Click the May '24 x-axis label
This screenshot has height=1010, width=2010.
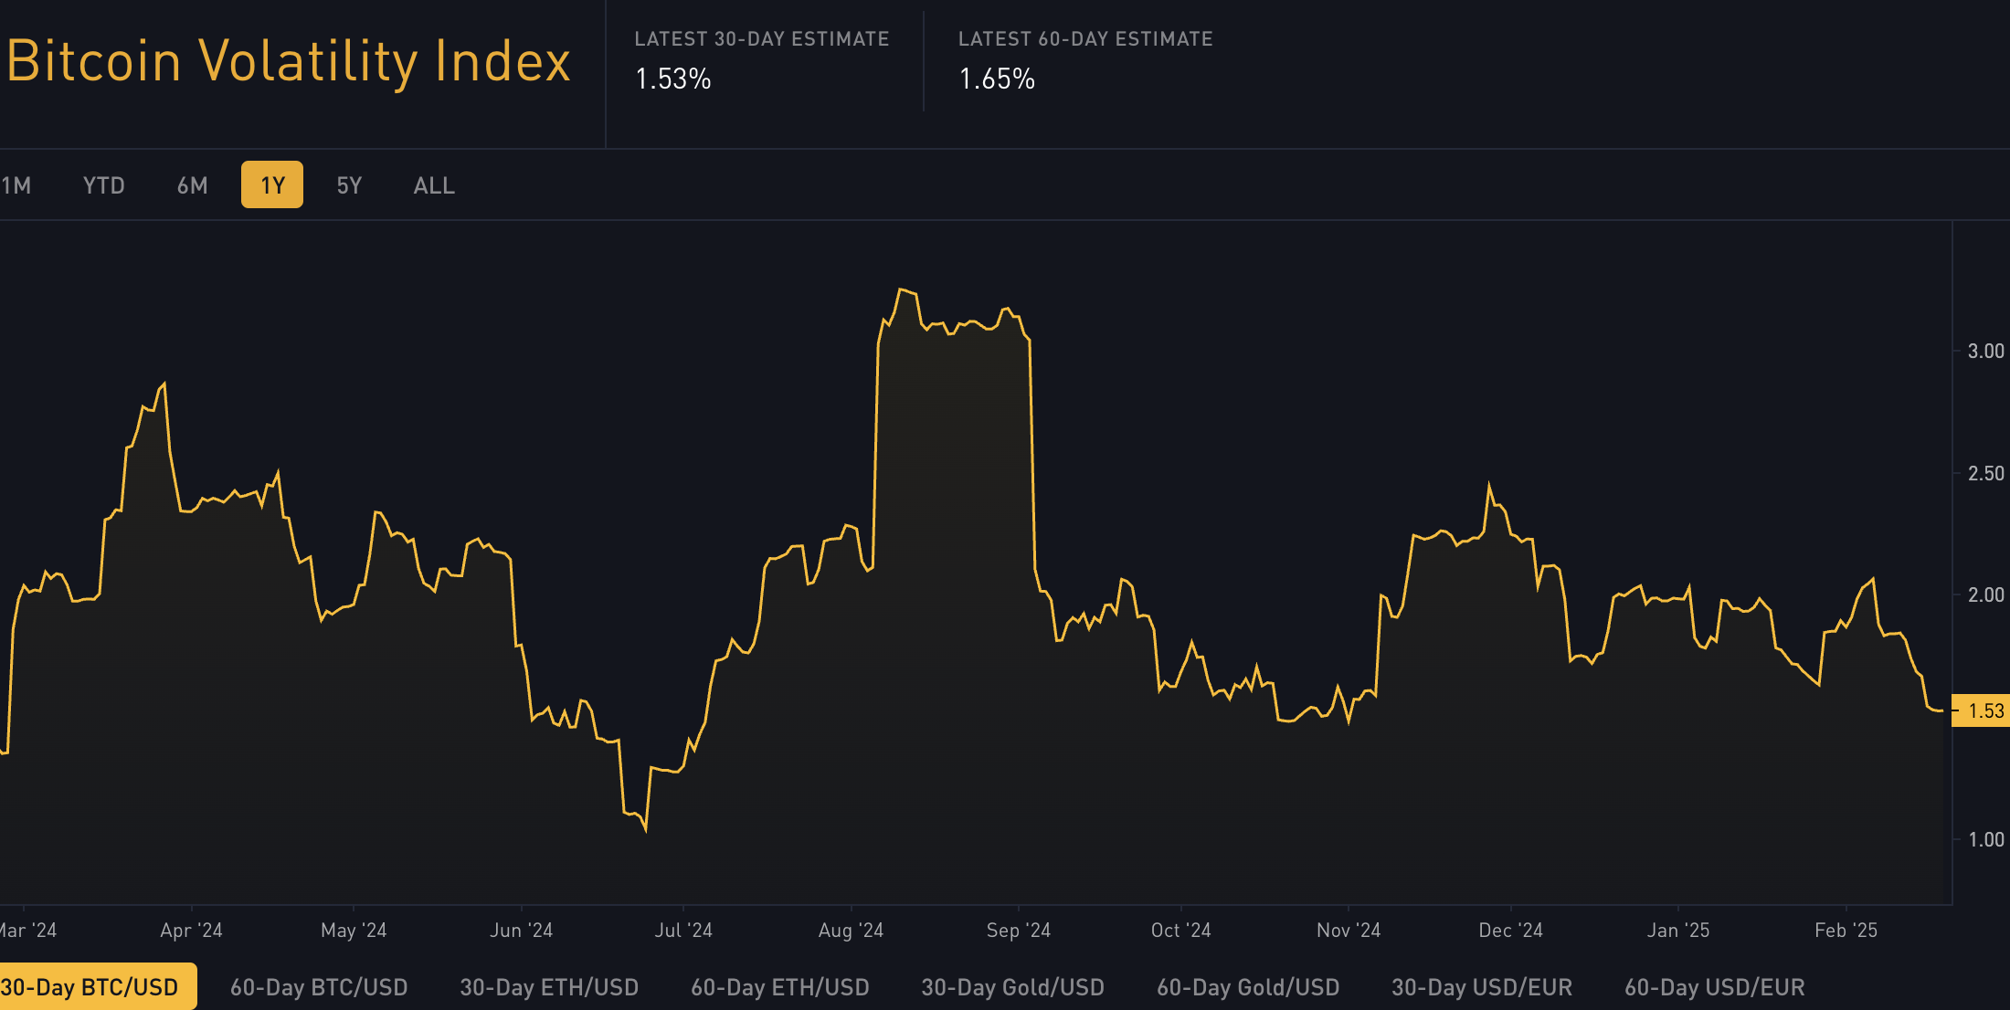[x=354, y=931]
